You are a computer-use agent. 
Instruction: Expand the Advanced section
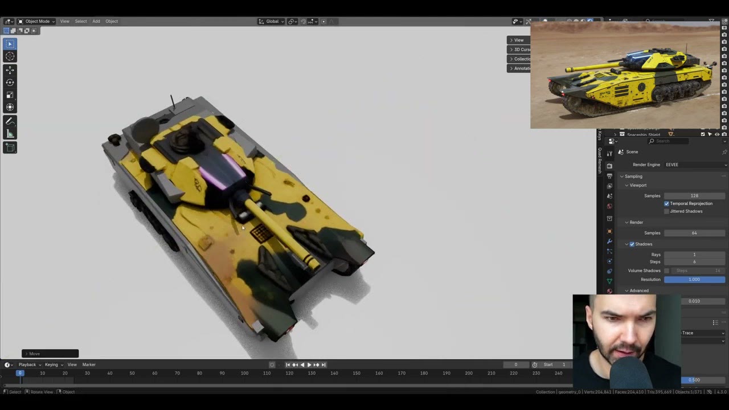638,290
